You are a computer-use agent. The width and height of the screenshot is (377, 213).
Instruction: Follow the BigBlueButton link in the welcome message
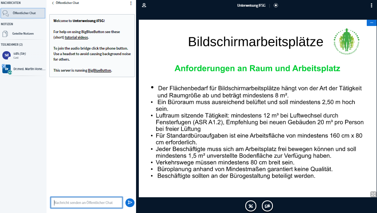pyautogui.click(x=99, y=70)
